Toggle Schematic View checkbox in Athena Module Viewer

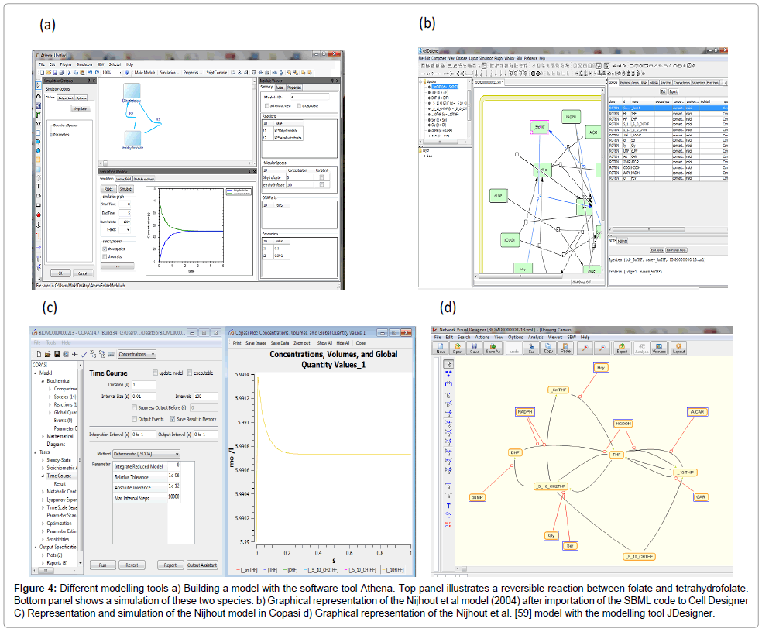click(x=267, y=105)
